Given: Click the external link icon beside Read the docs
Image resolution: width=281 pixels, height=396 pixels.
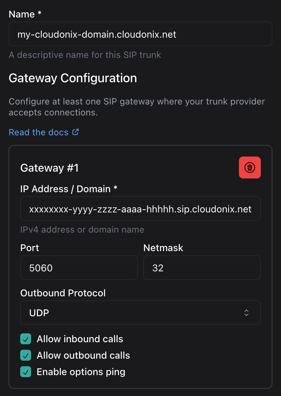Looking at the screenshot, I should (x=76, y=132).
